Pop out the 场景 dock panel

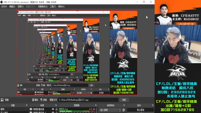(27, 105)
